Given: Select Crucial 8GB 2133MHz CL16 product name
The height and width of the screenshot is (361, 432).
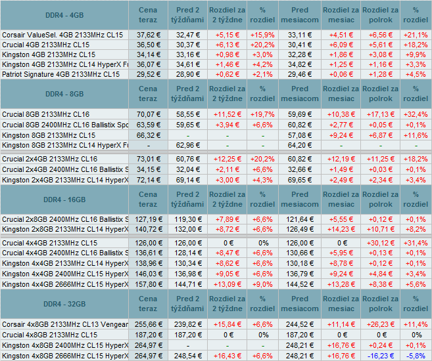Looking at the screenshot, I should pos(46,114).
